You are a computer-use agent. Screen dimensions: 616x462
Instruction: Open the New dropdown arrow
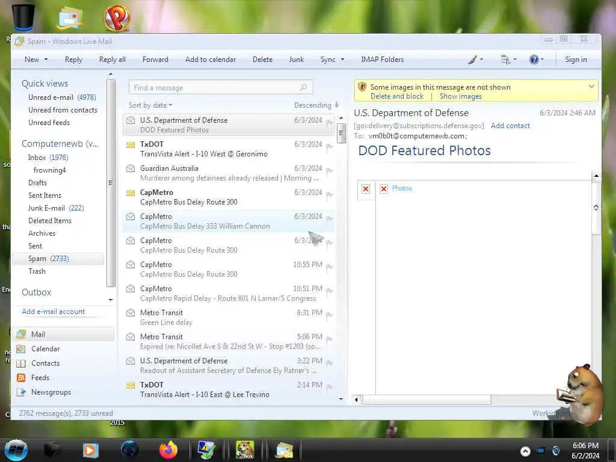[46, 60]
